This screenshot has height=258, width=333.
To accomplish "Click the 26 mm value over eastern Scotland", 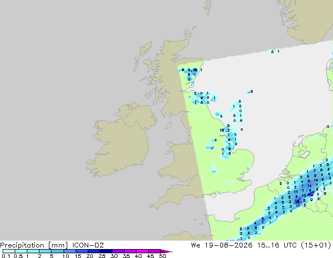I will (195, 70).
